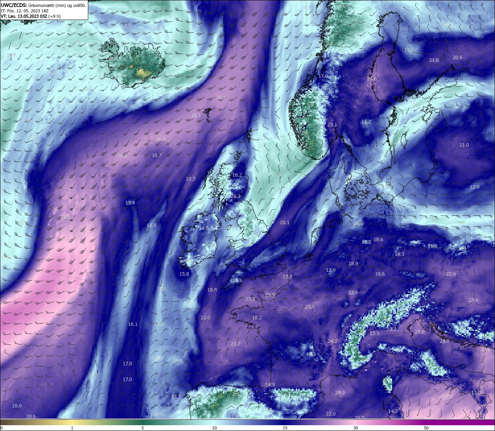Click the colour scale label 1
Screen dimensions: 495x431
(72, 428)
